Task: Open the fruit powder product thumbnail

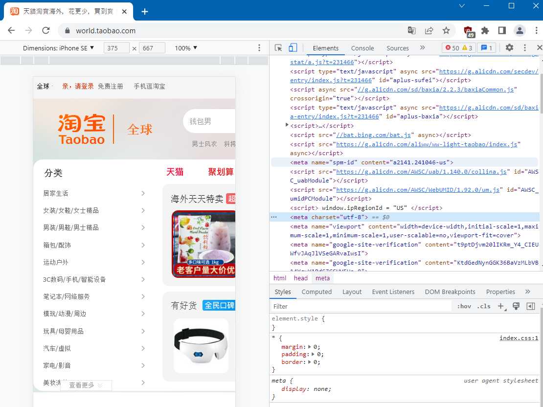Action: pos(204,244)
